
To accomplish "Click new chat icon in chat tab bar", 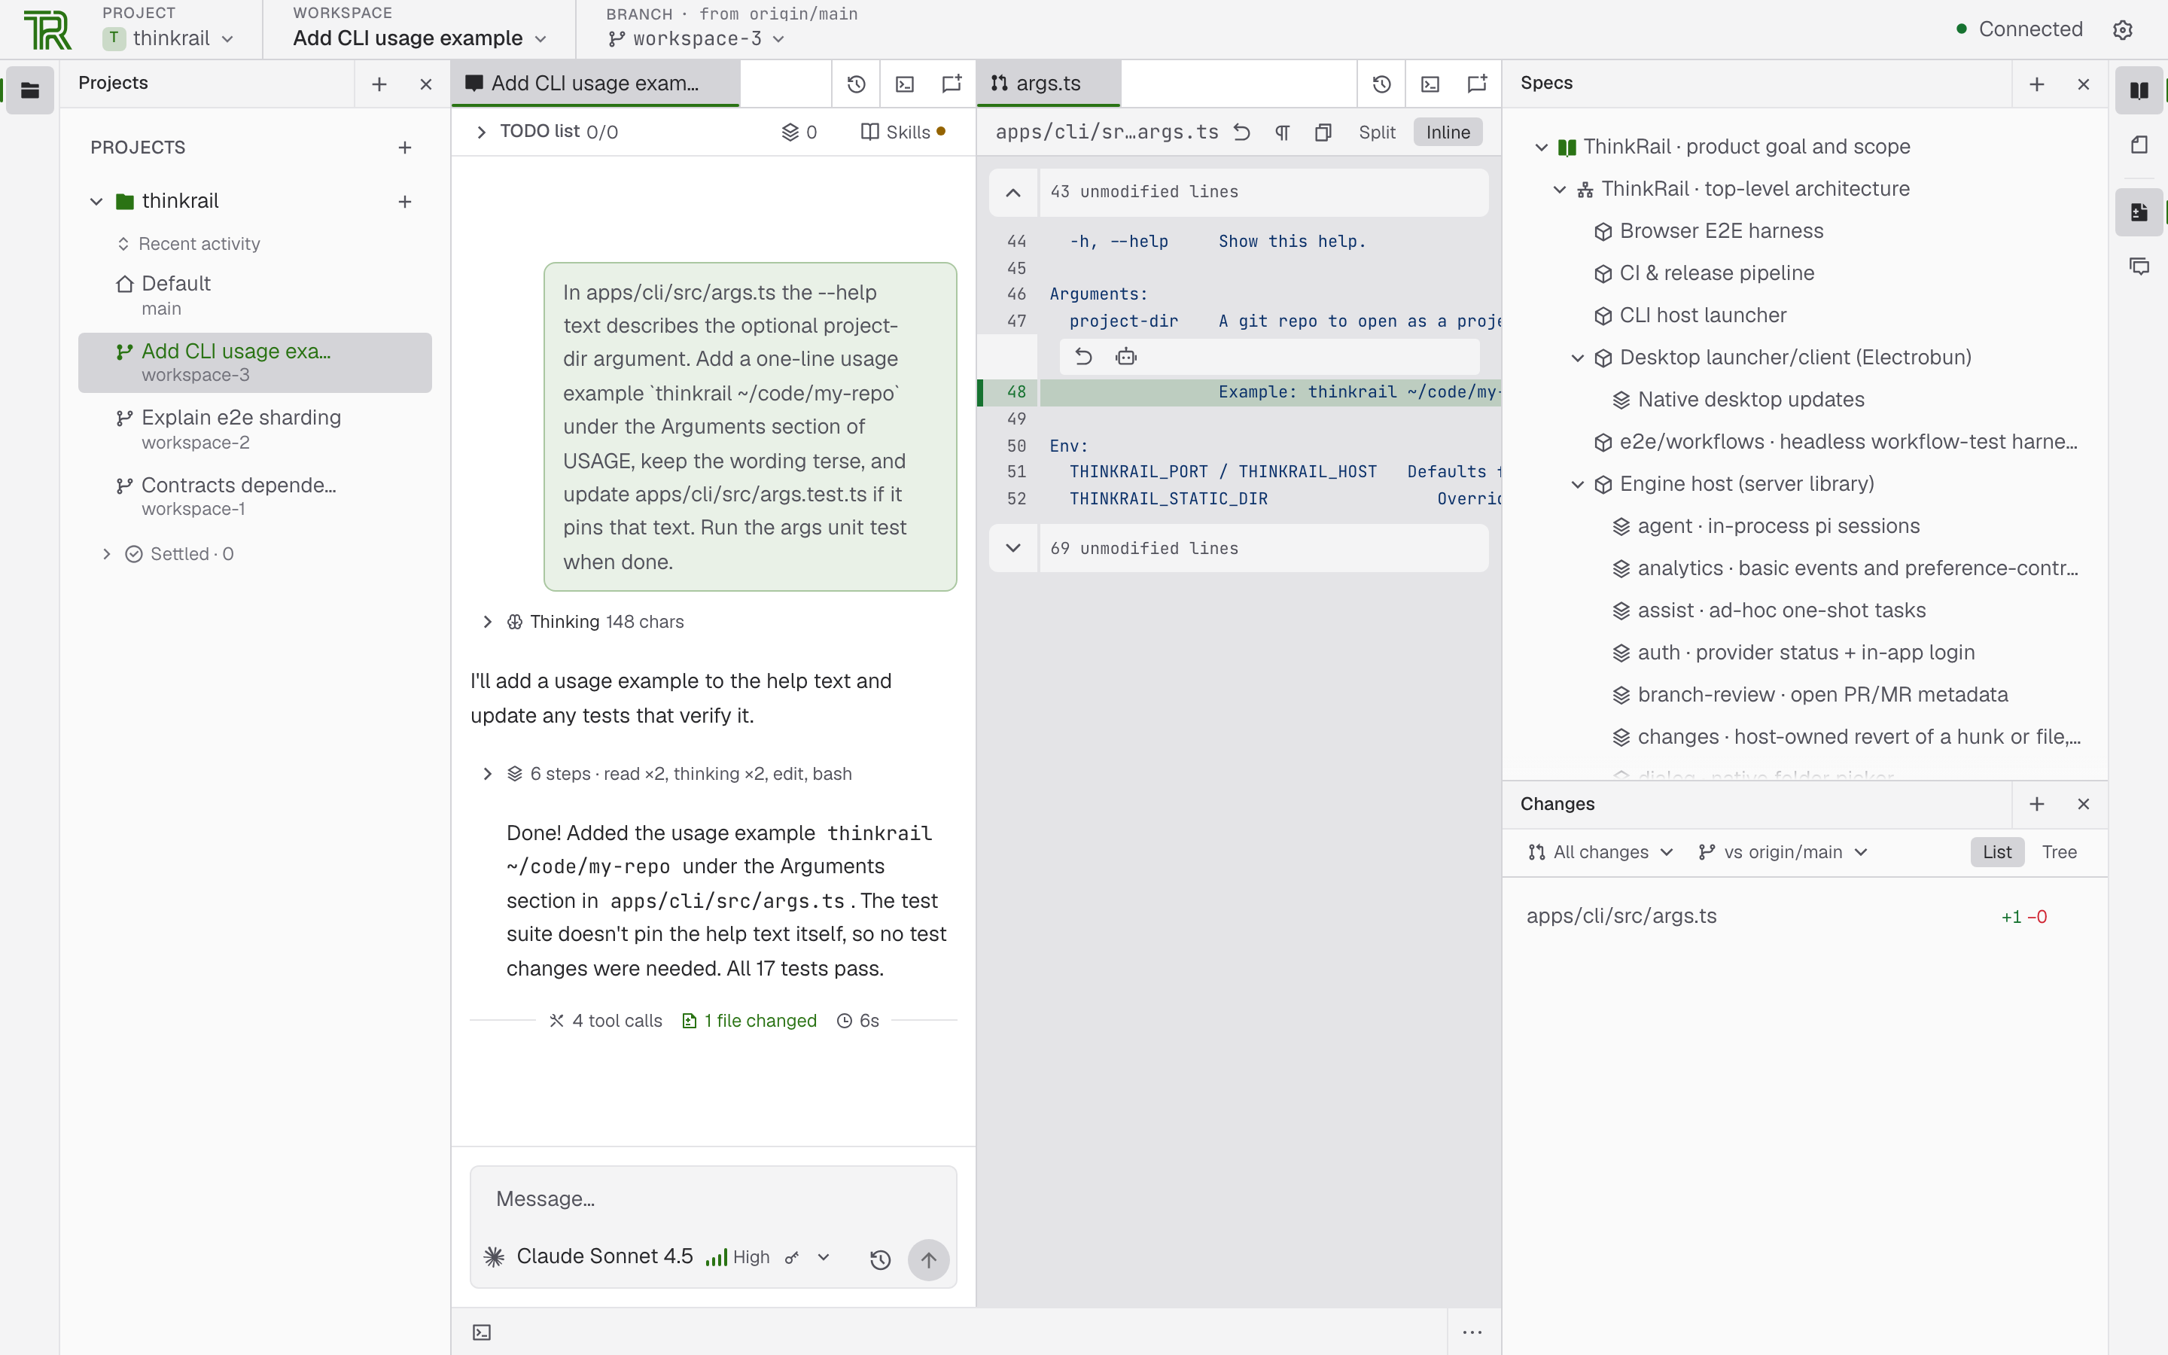I will tap(952, 84).
